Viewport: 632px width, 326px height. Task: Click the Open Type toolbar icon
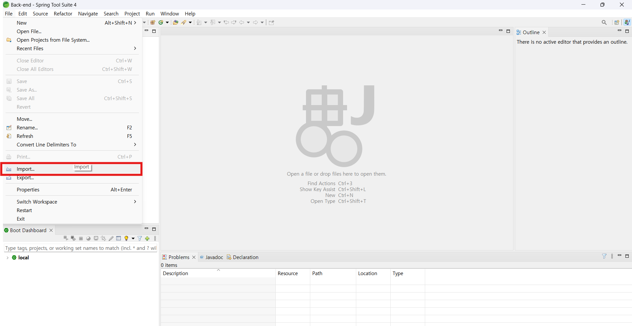tap(176, 22)
